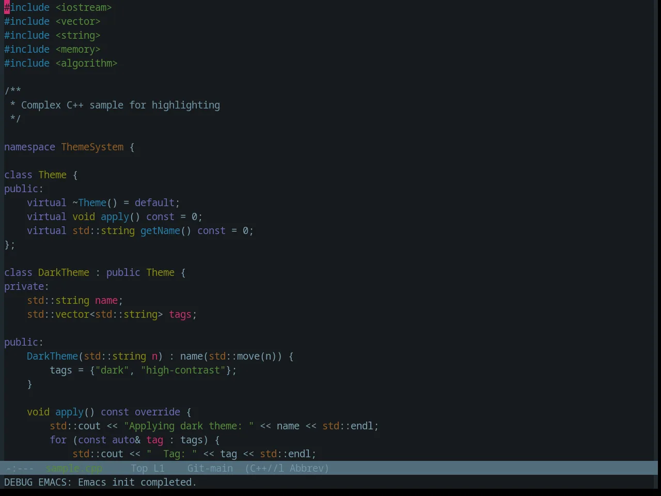The width and height of the screenshot is (661, 496).
Task: Click 'apply' in 'virtual void apply() const = 0'
Action: (115, 217)
